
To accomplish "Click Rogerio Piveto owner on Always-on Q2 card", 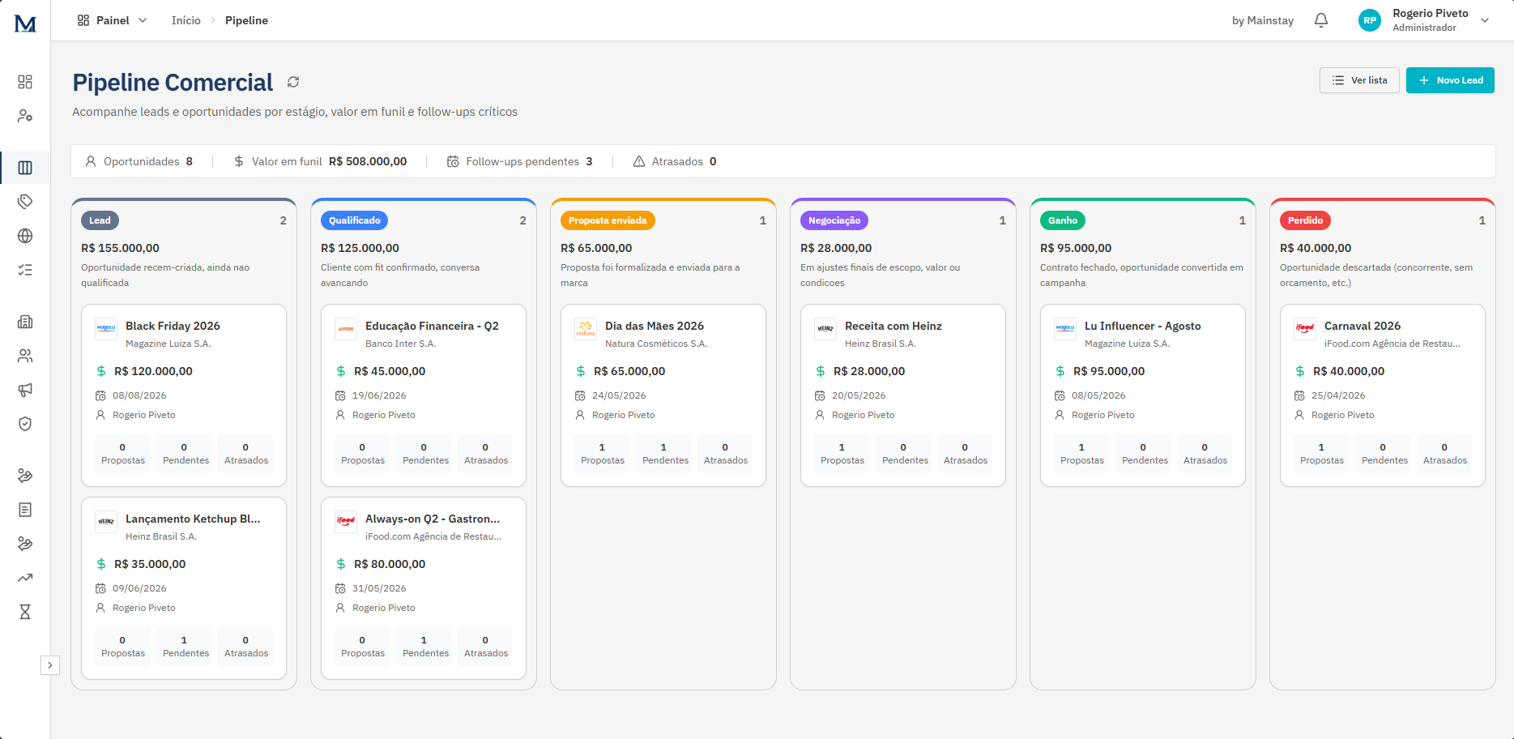I will (x=384, y=608).
